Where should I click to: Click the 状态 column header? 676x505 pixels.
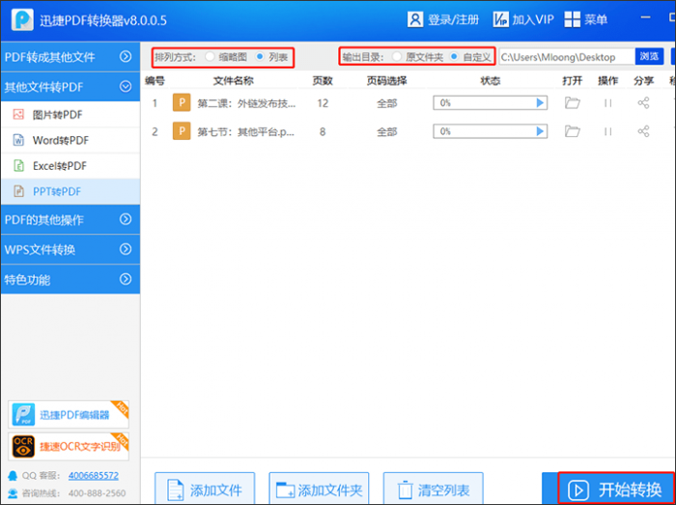click(491, 80)
